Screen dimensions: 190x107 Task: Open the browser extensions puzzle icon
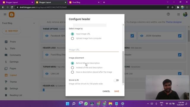pyautogui.click(x=178, y=7)
